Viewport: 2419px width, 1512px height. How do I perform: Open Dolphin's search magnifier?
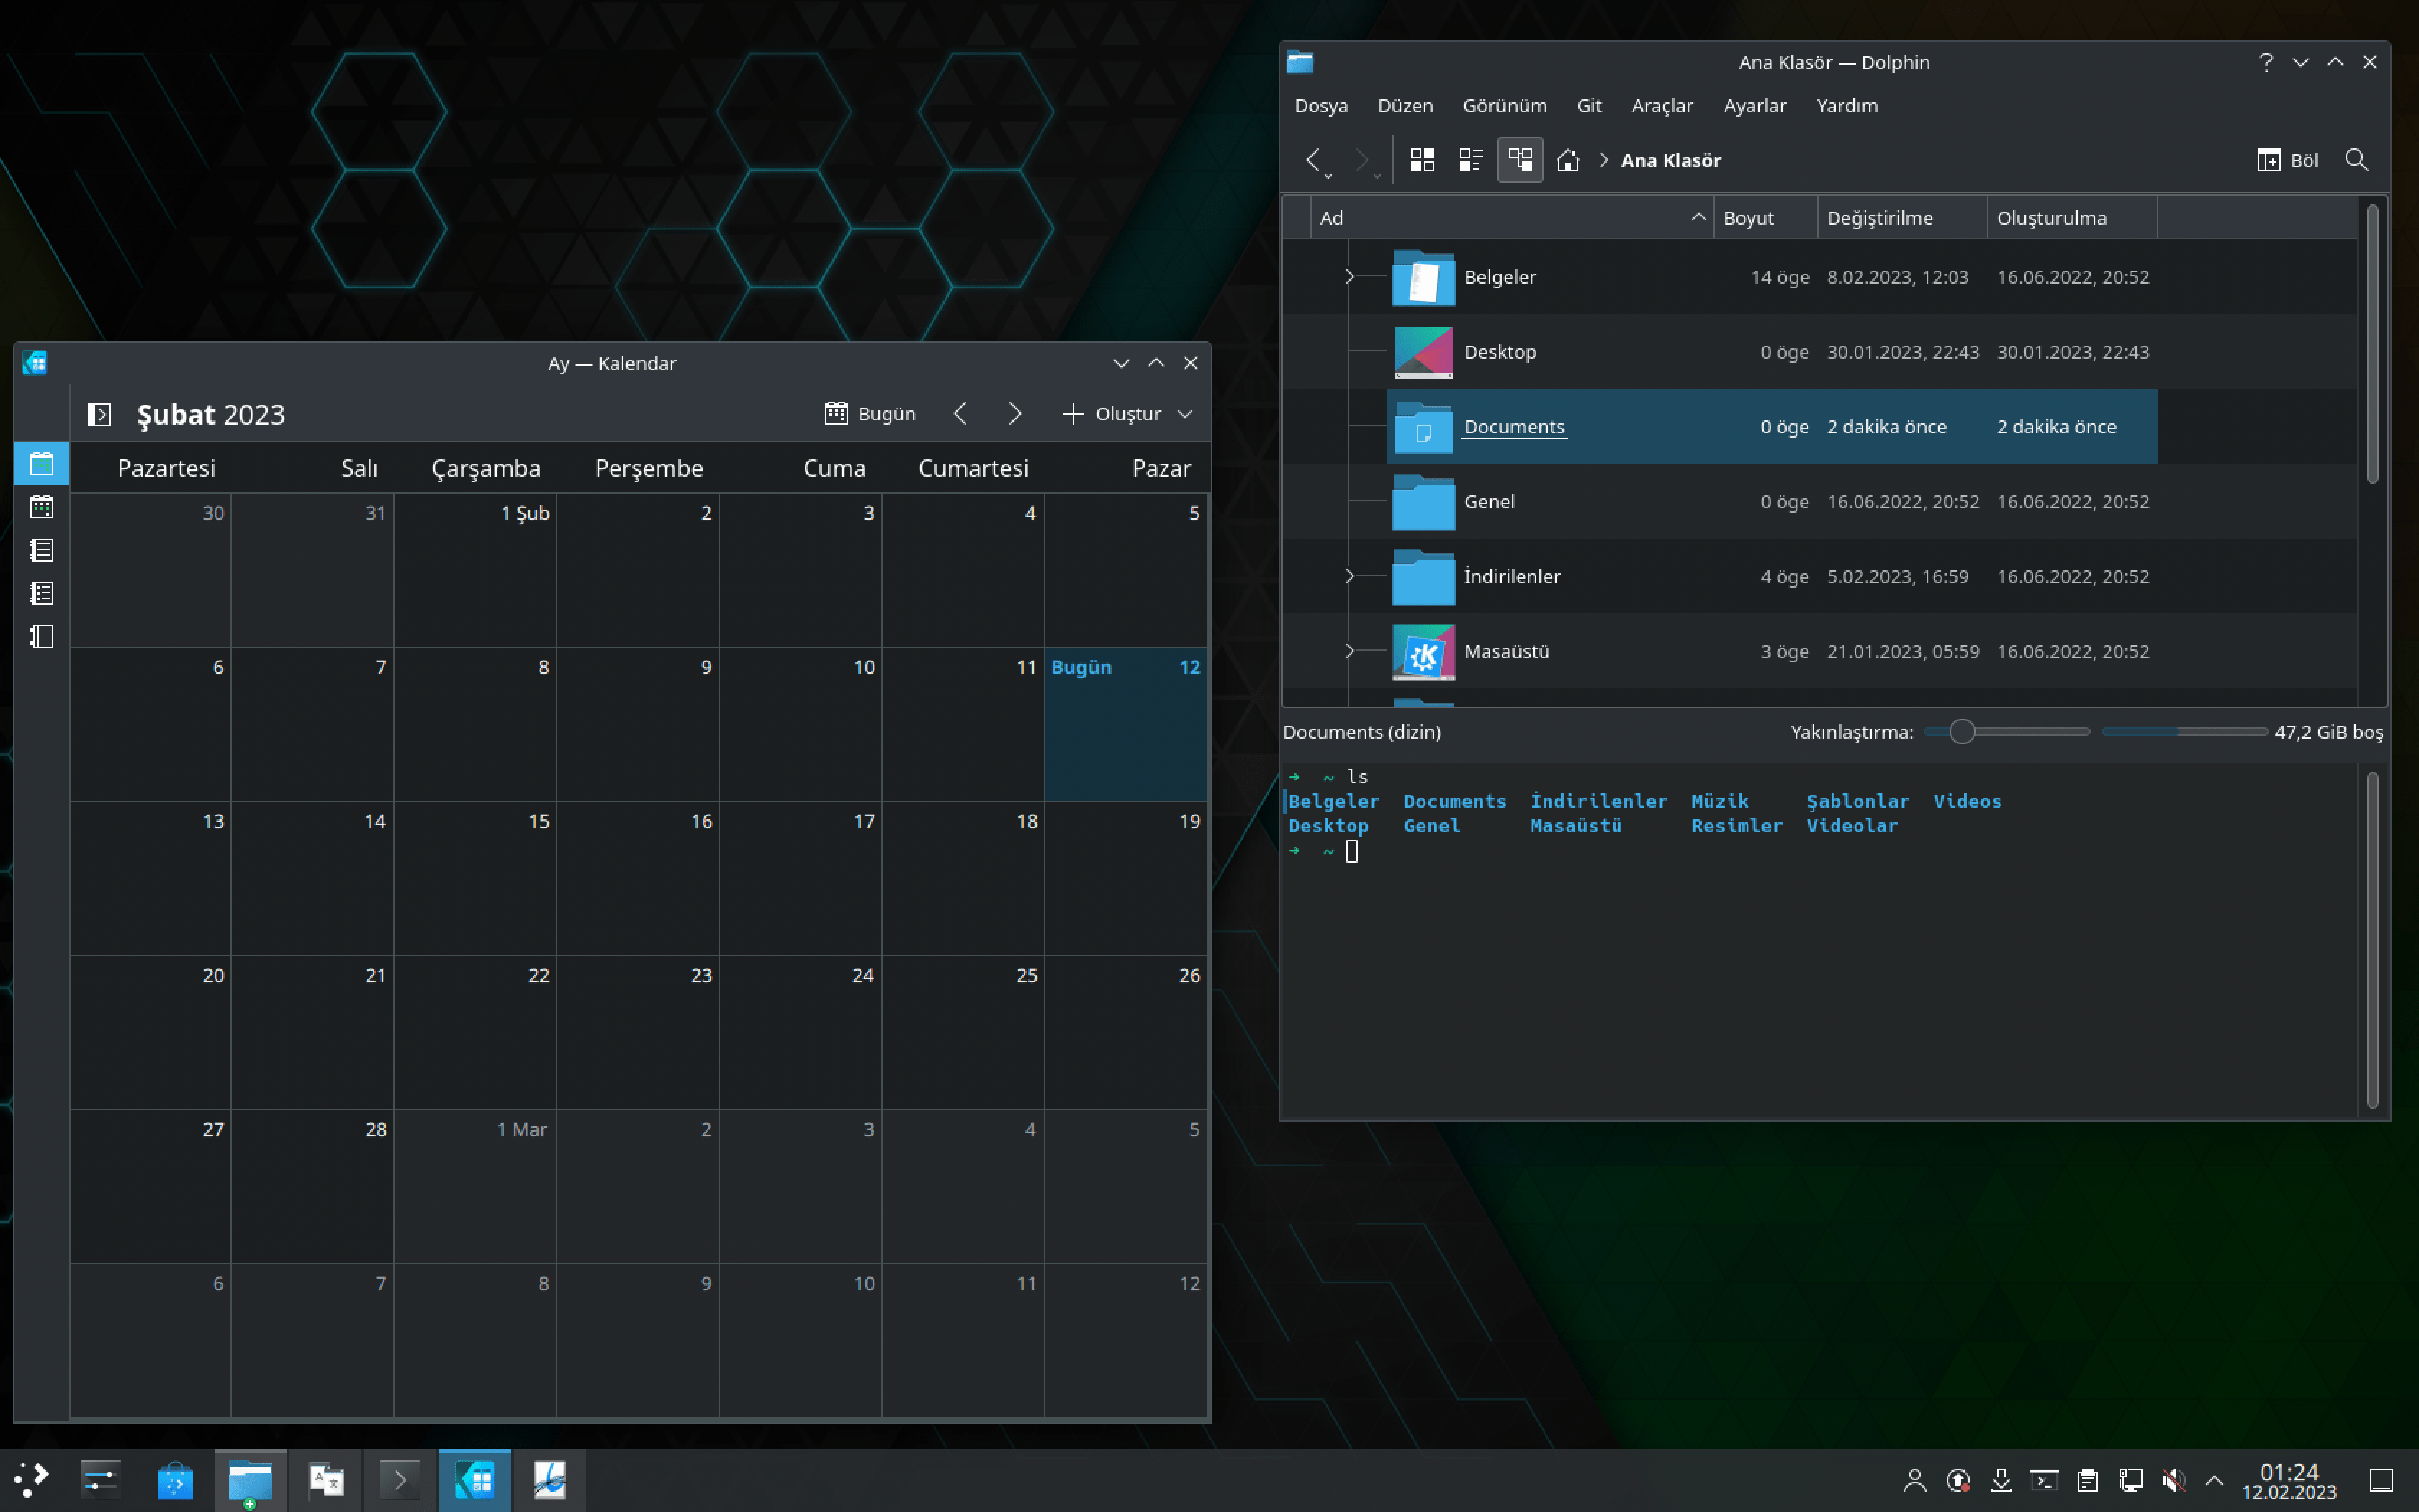(x=2356, y=160)
